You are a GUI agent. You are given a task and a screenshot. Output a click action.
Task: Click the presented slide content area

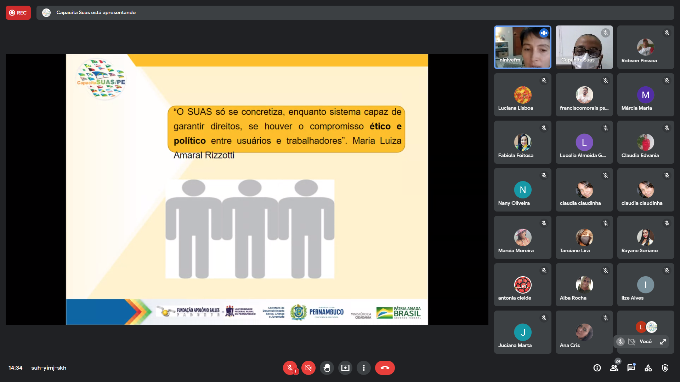click(247, 189)
